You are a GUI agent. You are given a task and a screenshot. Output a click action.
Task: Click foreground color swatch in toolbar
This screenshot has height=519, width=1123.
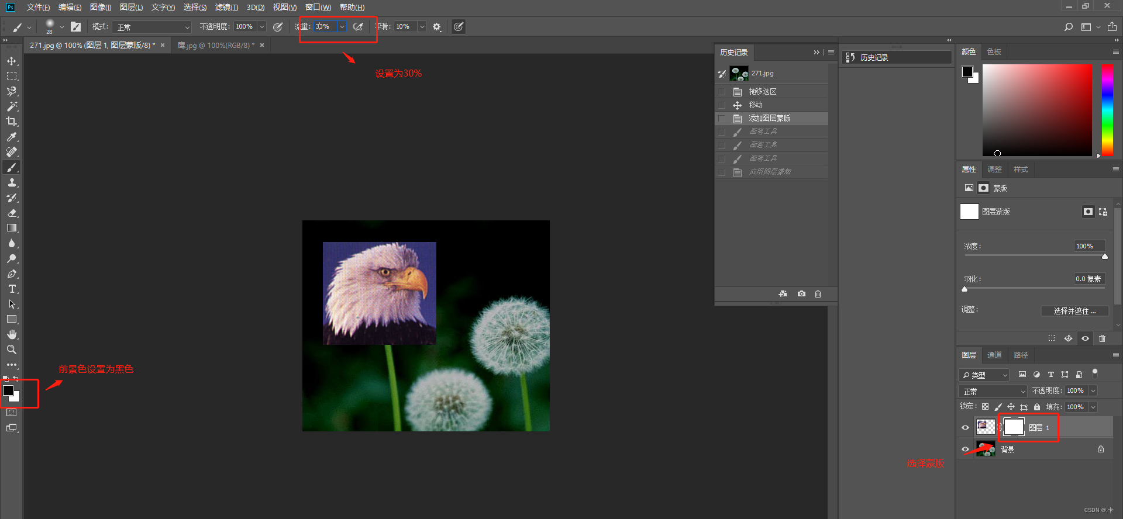[x=8, y=390]
